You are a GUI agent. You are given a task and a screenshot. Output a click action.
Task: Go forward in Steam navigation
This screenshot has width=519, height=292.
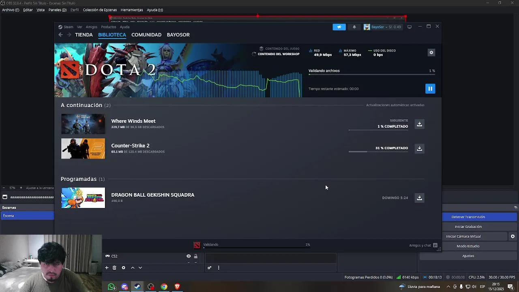coord(69,35)
